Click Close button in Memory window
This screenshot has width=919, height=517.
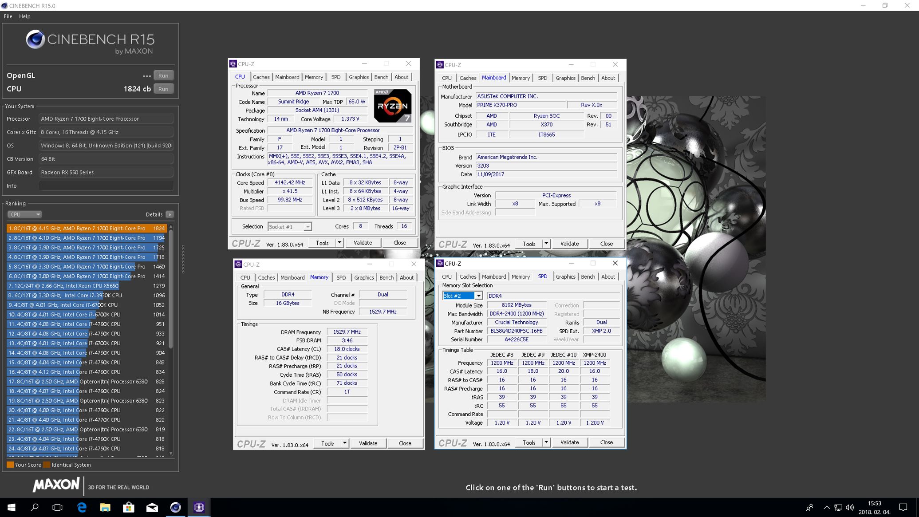click(x=405, y=443)
